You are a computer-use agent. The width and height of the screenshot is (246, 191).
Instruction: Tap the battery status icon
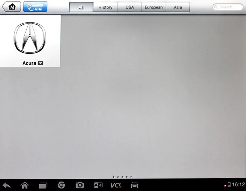229,184
